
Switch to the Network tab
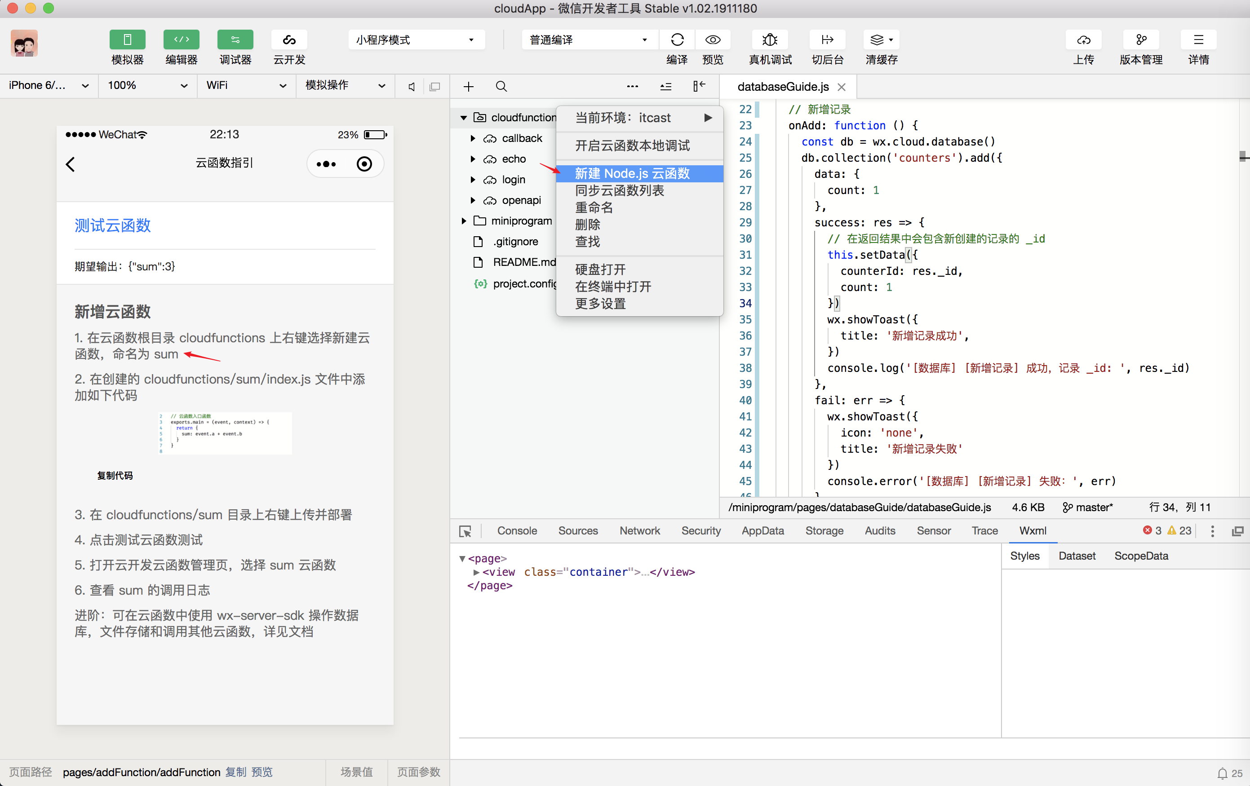point(639,531)
